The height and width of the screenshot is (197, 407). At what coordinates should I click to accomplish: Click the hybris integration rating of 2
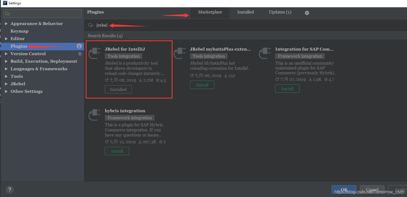point(162,142)
